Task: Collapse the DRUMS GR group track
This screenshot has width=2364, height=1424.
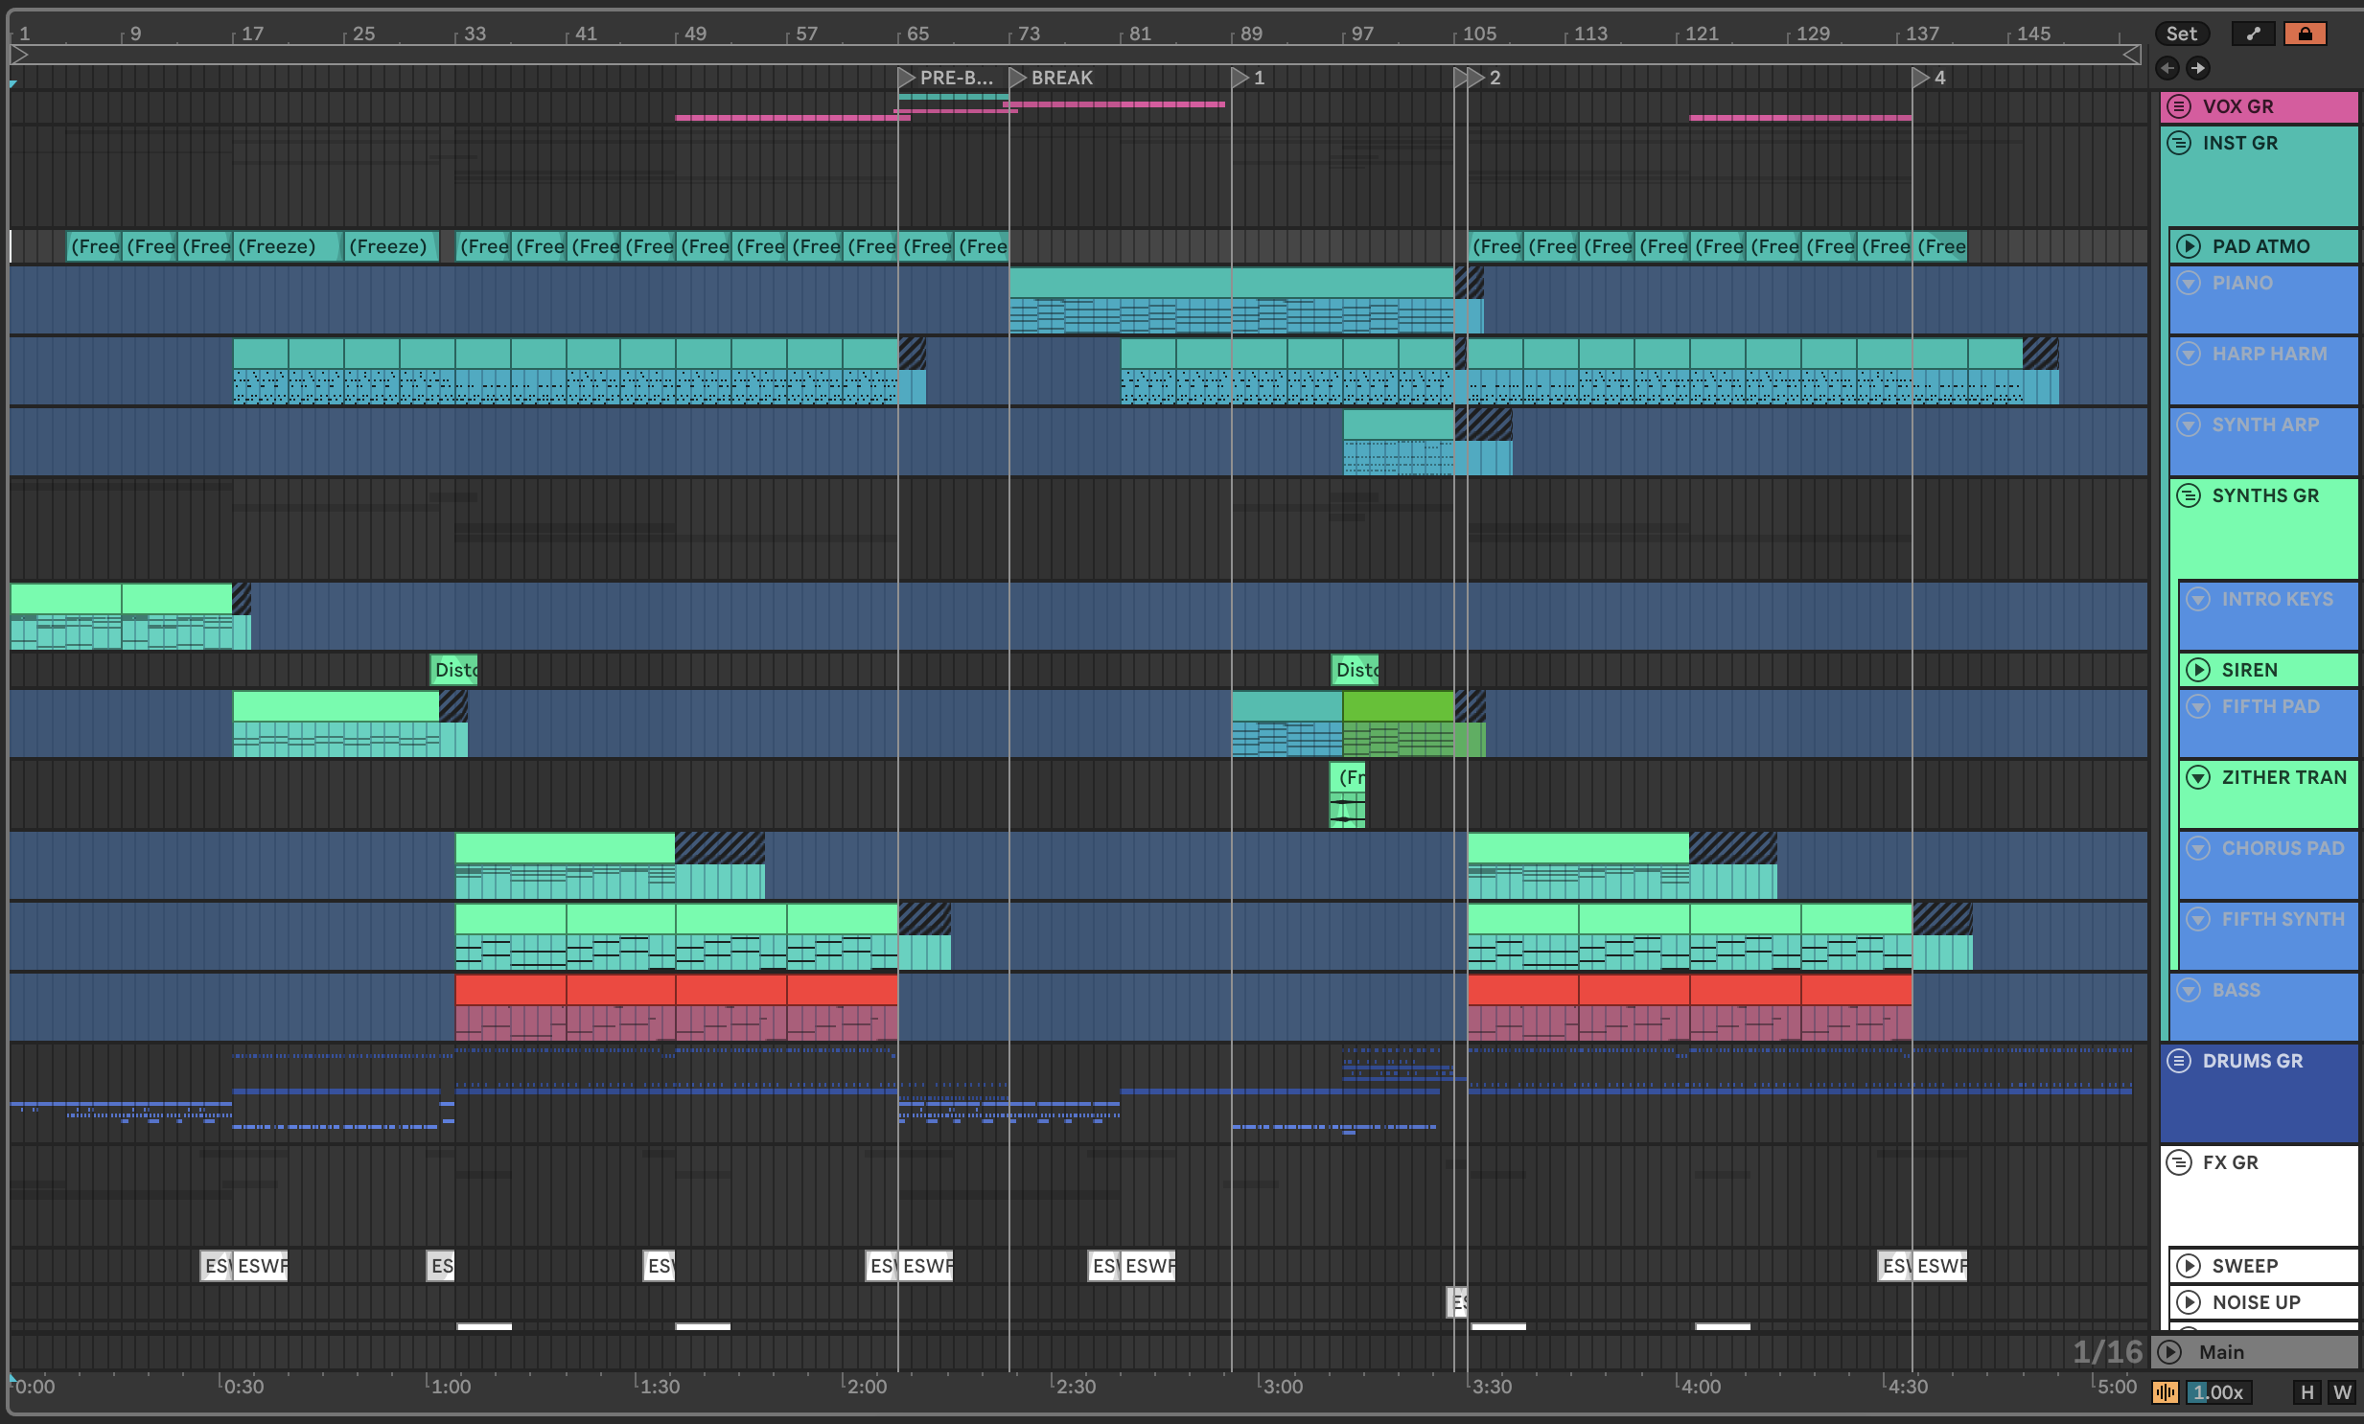Action: tap(2179, 1061)
